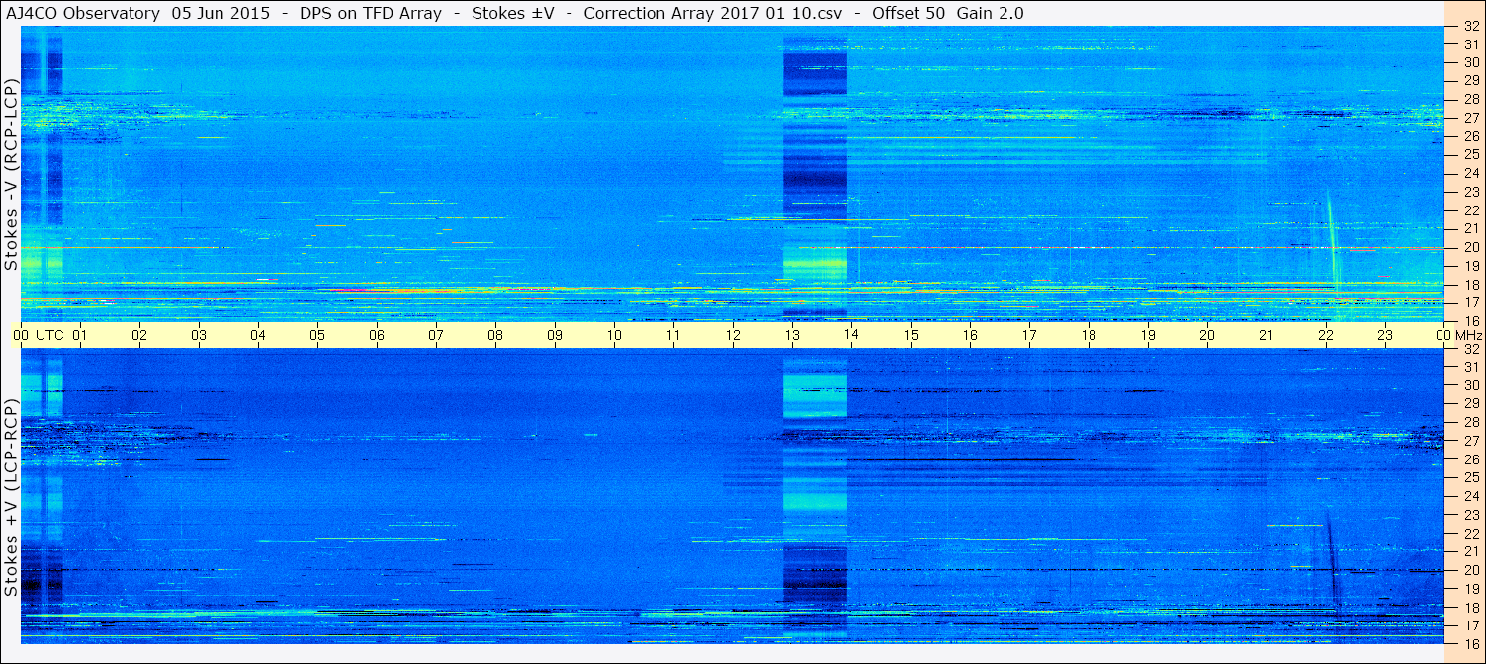This screenshot has height=664, width=1486.
Task: Select the 25 MHz tick of Stokes +V panel
Action: [x=1471, y=478]
